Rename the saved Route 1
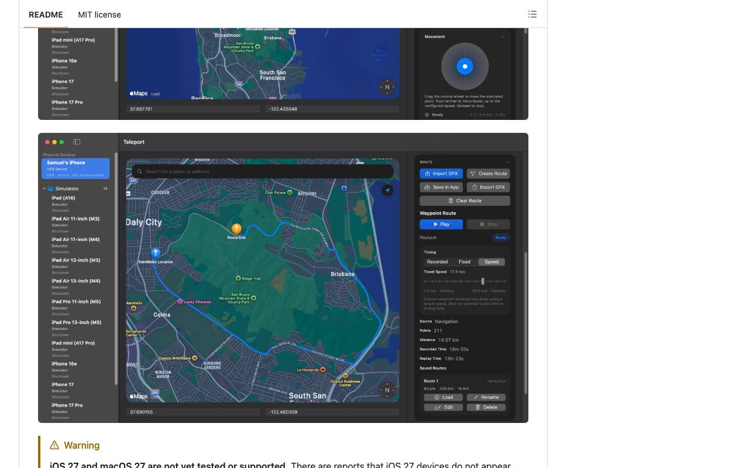 (486, 397)
